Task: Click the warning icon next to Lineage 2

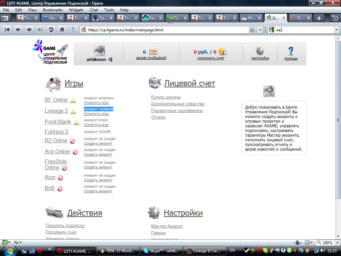Action: (74, 112)
